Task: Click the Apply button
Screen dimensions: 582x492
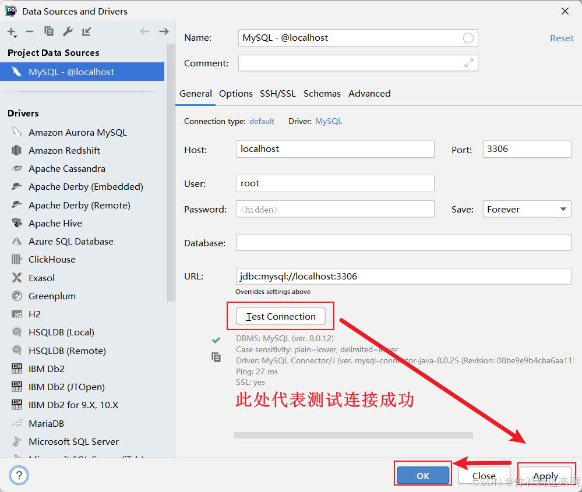Action: tap(545, 476)
